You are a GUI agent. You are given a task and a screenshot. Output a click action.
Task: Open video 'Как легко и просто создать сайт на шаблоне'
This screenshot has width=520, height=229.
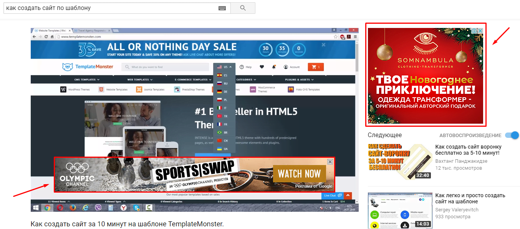470,198
